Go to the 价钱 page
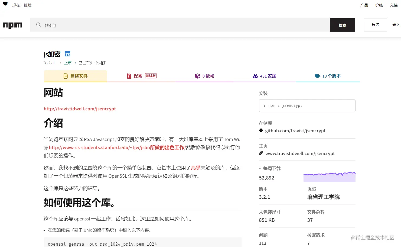This screenshot has height=247, width=401. [379, 5]
